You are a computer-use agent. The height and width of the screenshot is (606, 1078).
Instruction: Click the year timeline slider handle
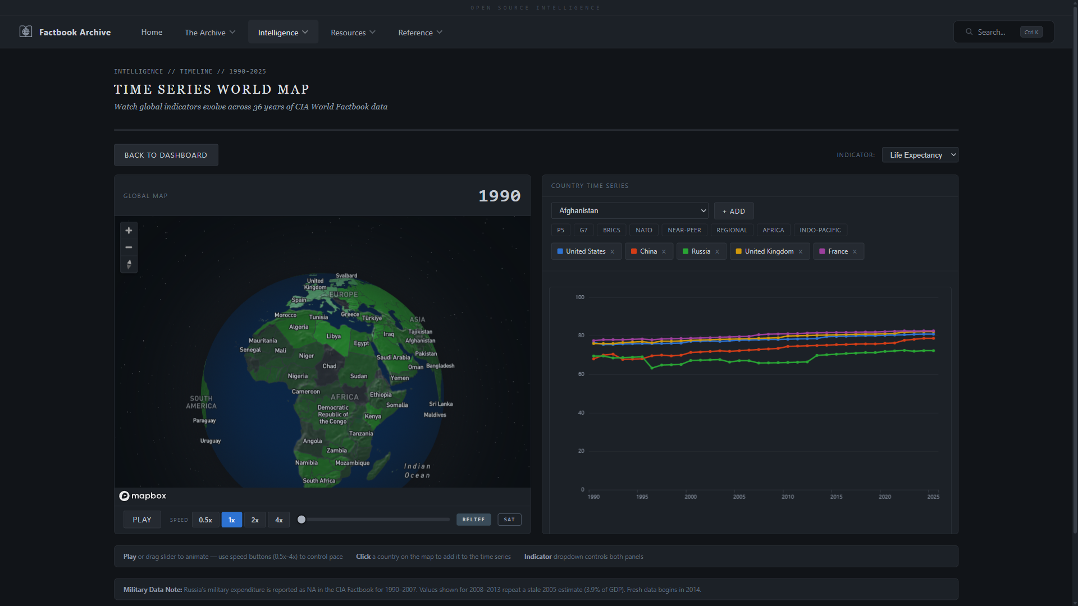click(x=302, y=520)
